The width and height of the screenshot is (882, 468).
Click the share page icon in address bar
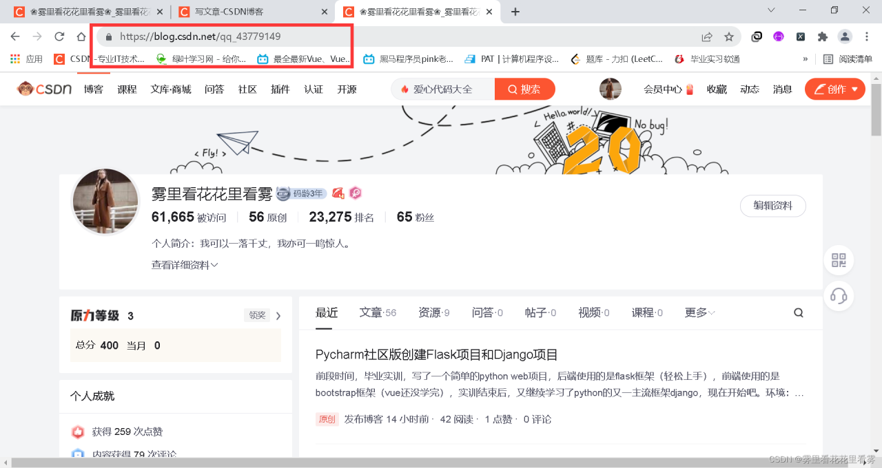(707, 36)
